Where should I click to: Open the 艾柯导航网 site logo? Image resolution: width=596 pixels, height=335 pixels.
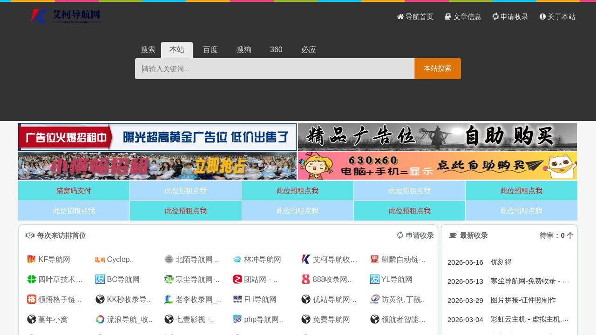tap(65, 16)
